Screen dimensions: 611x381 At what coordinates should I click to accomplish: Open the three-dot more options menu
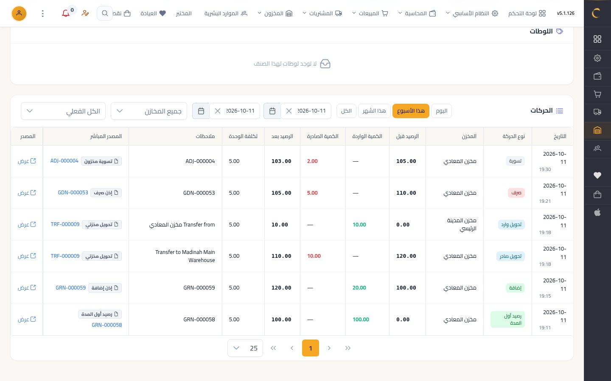pos(43,14)
